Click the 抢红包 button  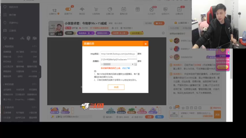tap(222, 67)
